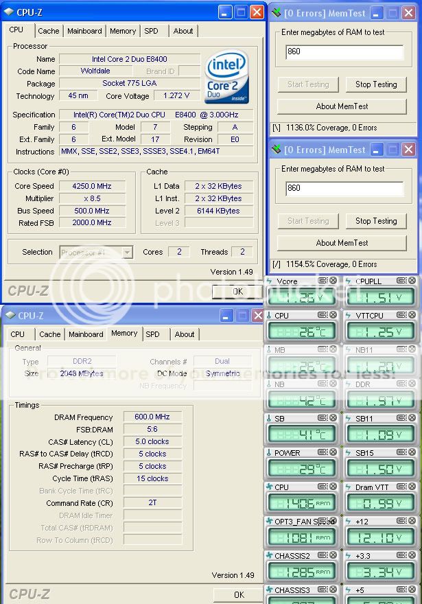The image size is (422, 604).
Task: Close the +12 voltage gadget
Action: pyautogui.click(x=412, y=520)
